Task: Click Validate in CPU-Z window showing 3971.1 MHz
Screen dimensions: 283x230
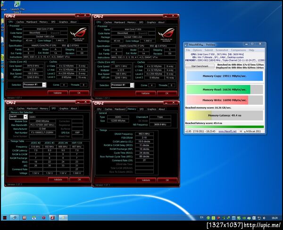Action: pyautogui.click(x=145, y=93)
